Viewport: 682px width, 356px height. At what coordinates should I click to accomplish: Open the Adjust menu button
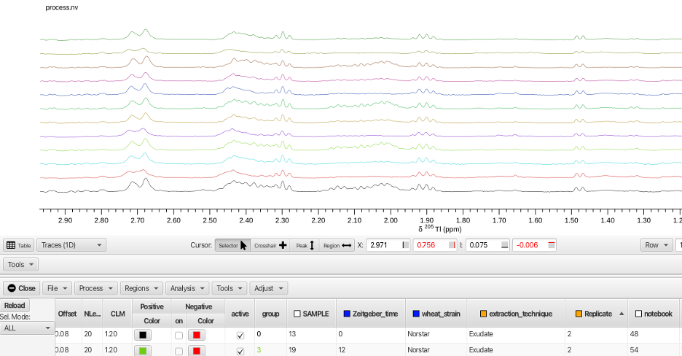pos(269,288)
